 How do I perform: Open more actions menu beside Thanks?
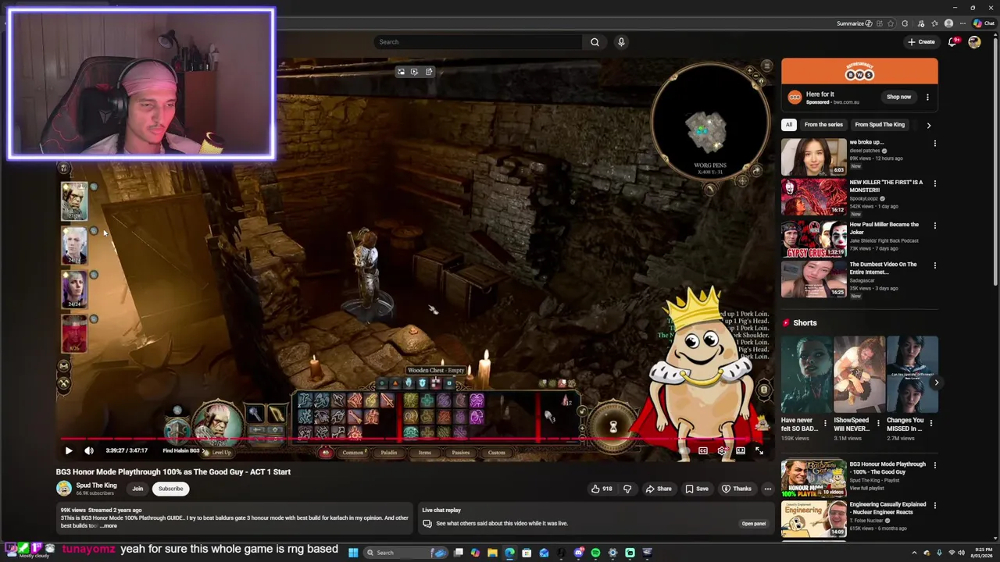767,489
